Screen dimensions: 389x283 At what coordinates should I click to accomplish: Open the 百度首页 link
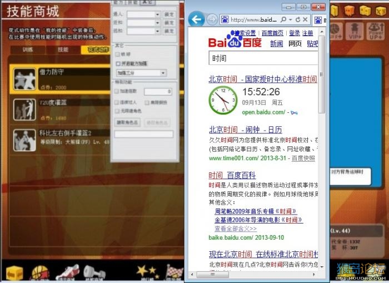pyautogui.click(x=272, y=33)
